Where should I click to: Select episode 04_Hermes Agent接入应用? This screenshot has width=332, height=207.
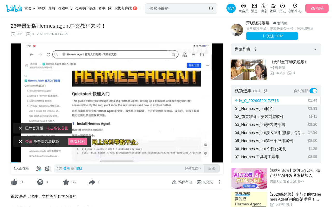[276, 133]
